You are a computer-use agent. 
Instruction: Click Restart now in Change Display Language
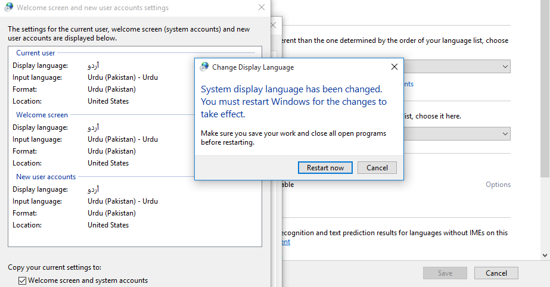pos(325,167)
